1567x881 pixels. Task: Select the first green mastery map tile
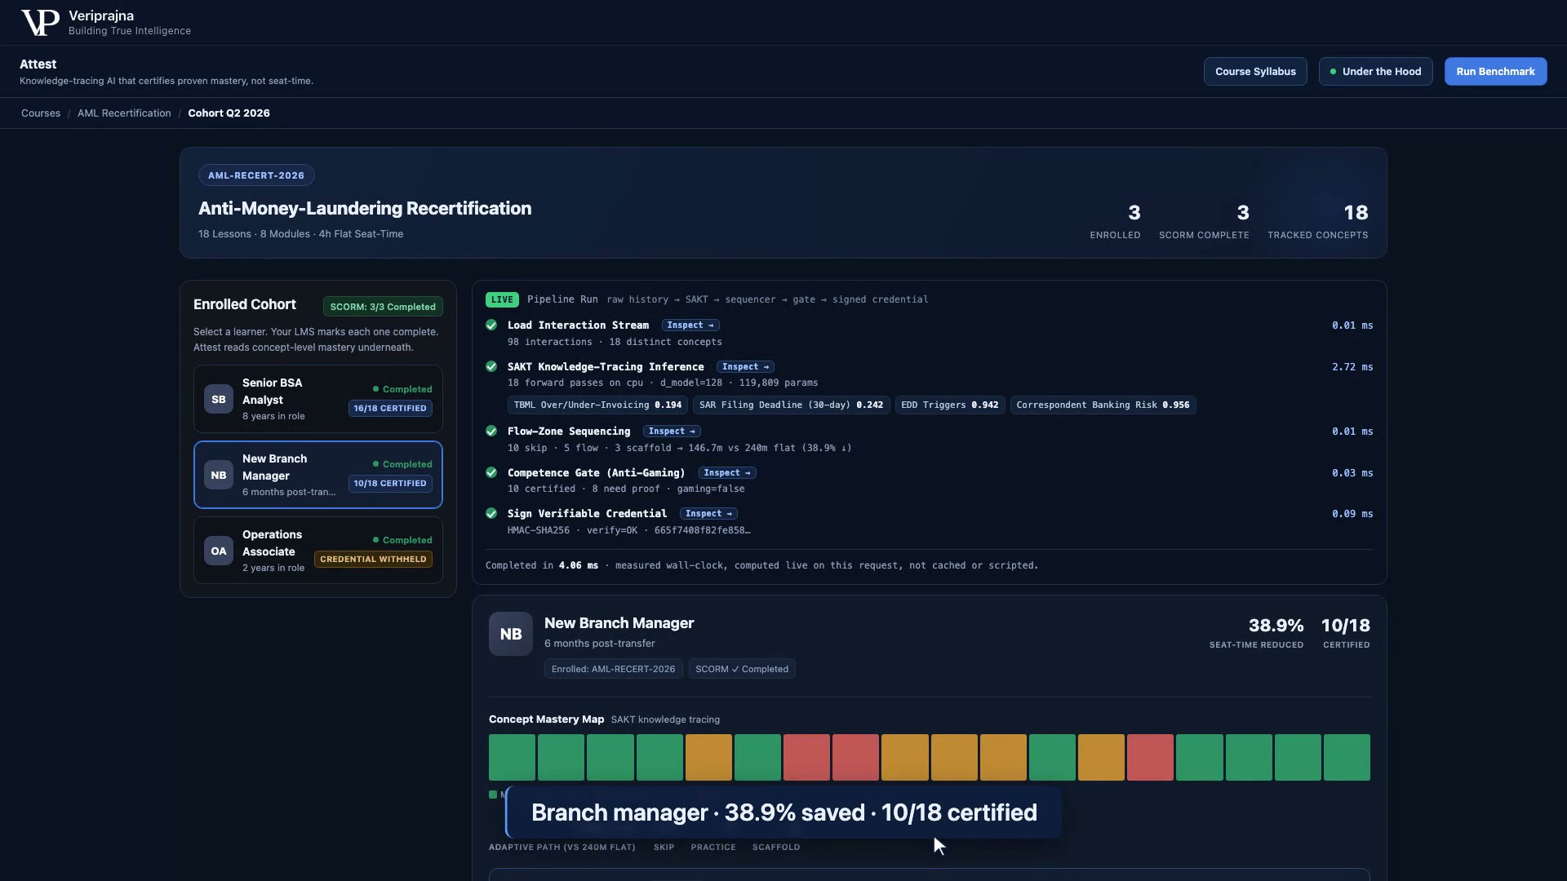coord(512,757)
